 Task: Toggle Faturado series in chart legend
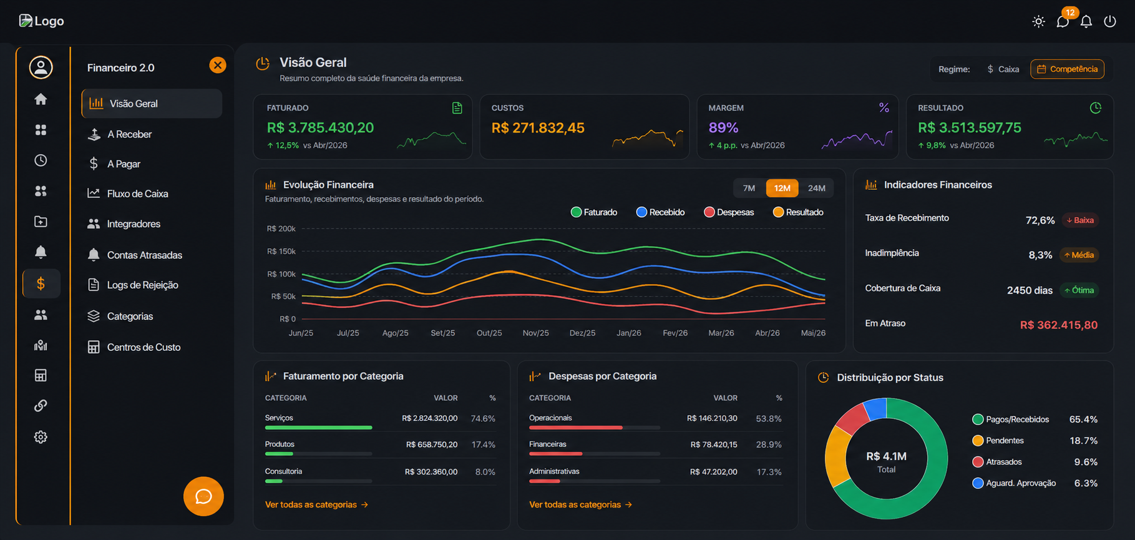point(594,212)
